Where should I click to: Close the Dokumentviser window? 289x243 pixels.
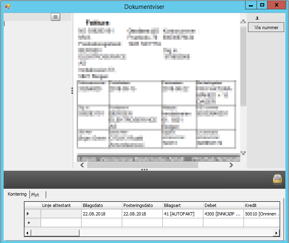[x=276, y=5]
